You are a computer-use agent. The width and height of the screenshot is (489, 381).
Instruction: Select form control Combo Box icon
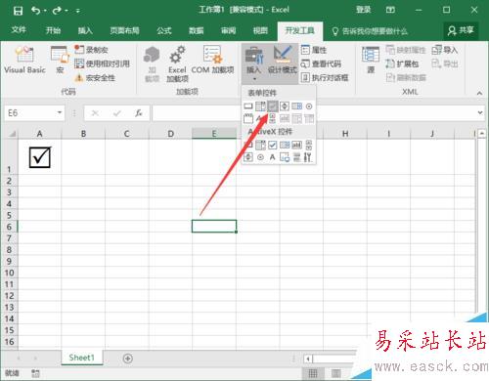point(260,106)
